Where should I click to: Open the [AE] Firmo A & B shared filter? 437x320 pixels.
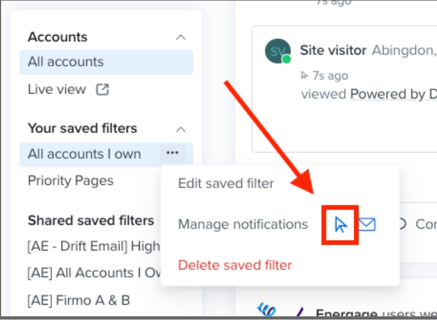78,301
